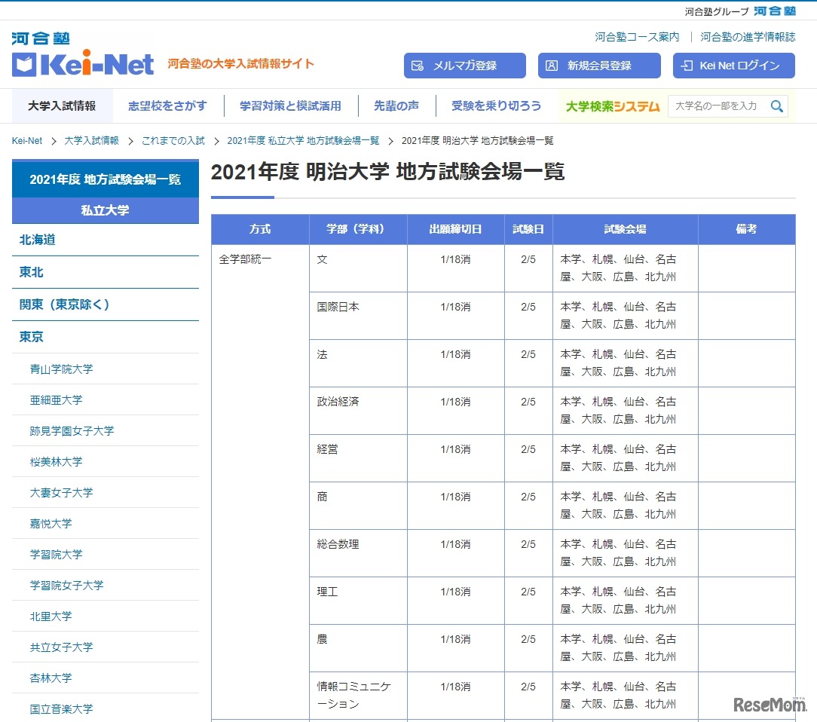Expand 関東（東京除く） sidebar section
The height and width of the screenshot is (722, 817).
(65, 304)
